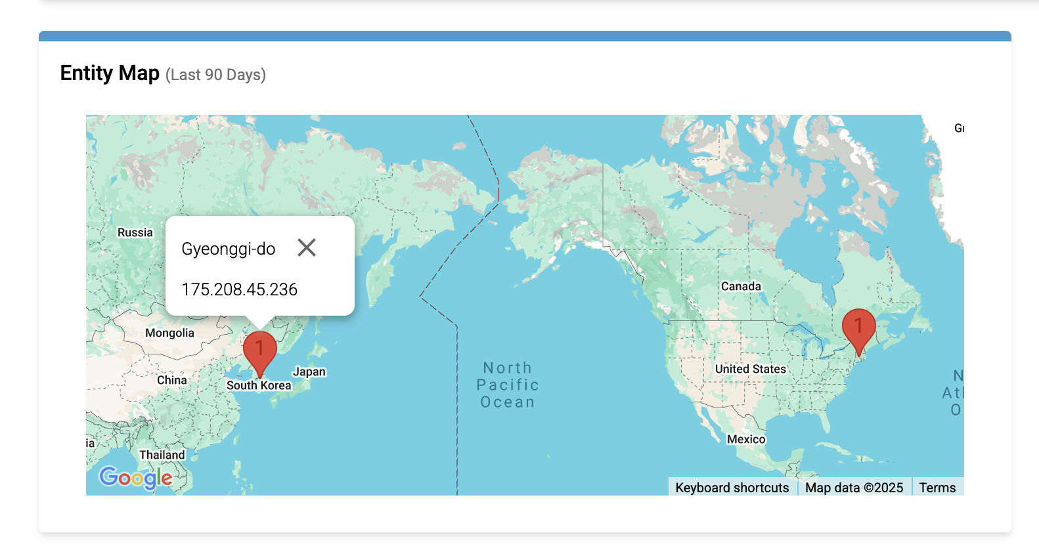1039x550 pixels.
Task: Click the Mexico label on the map
Action: (746, 439)
